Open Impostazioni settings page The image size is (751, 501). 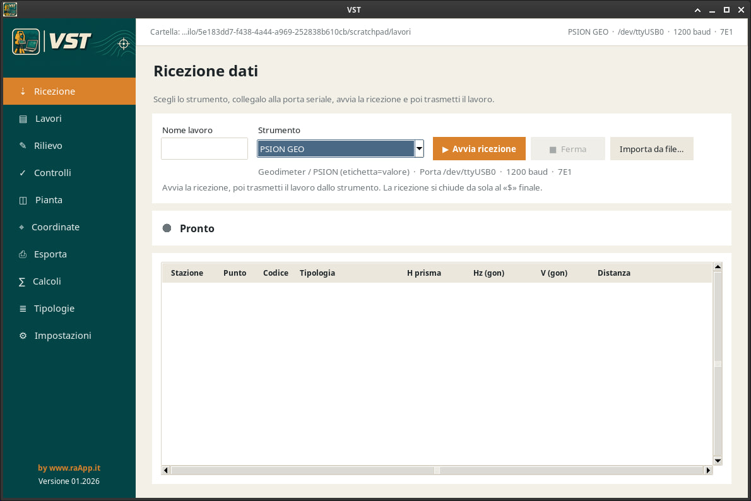pyautogui.click(x=69, y=336)
